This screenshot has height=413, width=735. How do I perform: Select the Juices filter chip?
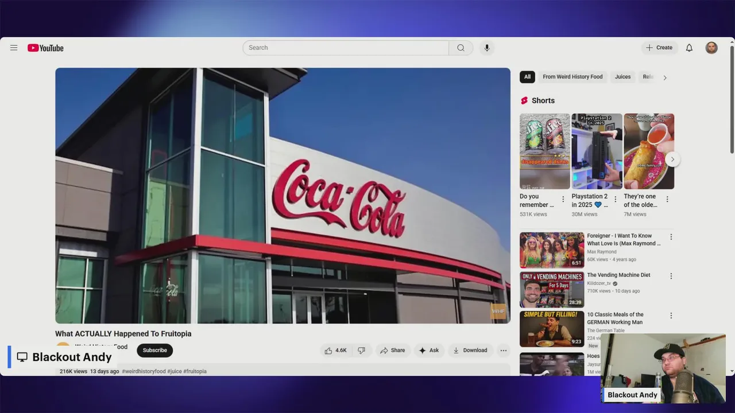point(623,77)
